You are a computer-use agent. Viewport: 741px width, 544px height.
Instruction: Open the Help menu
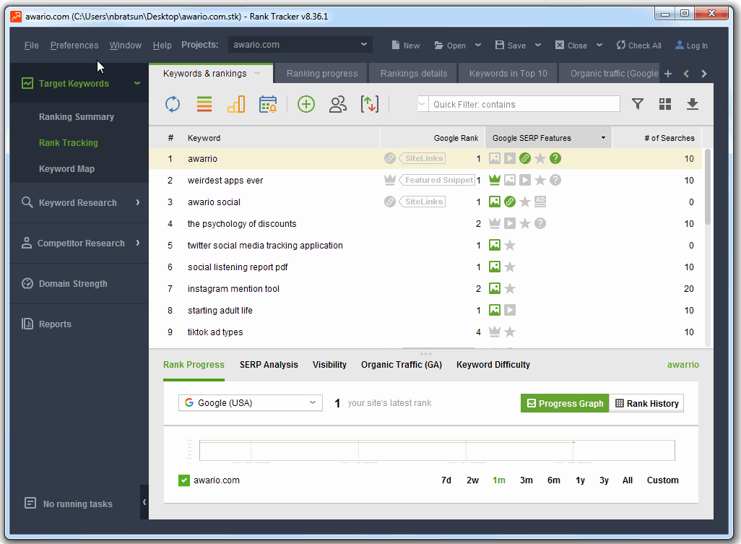pos(162,46)
